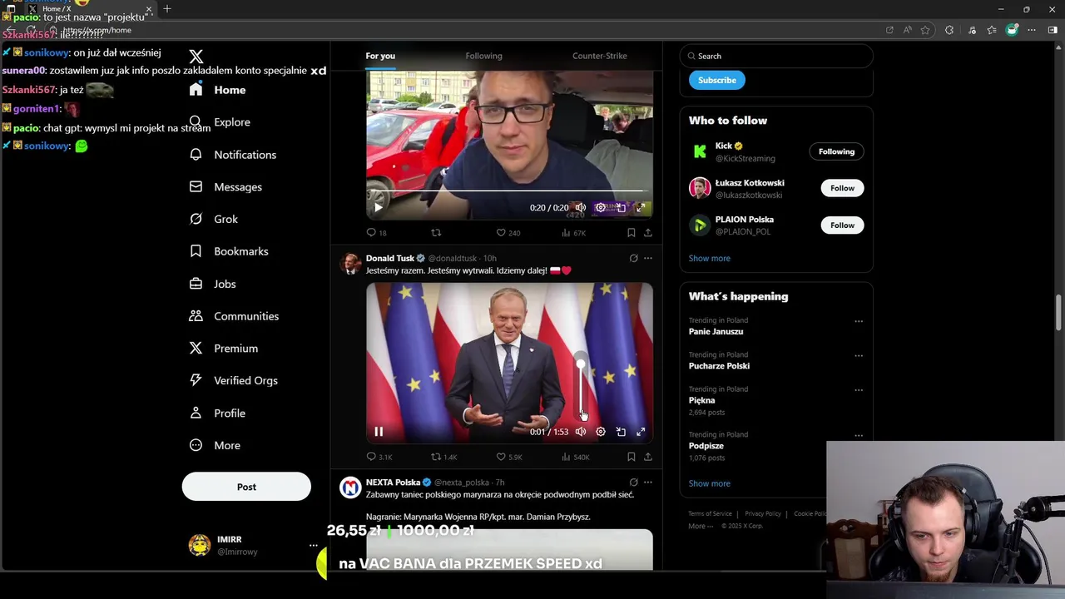Viewport: 1065px width, 599px height.
Task: Switch to the Counter-Strike tab
Action: (x=600, y=56)
